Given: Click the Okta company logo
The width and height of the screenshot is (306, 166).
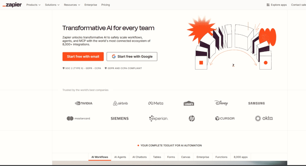Looking at the screenshot, I should point(264,119).
